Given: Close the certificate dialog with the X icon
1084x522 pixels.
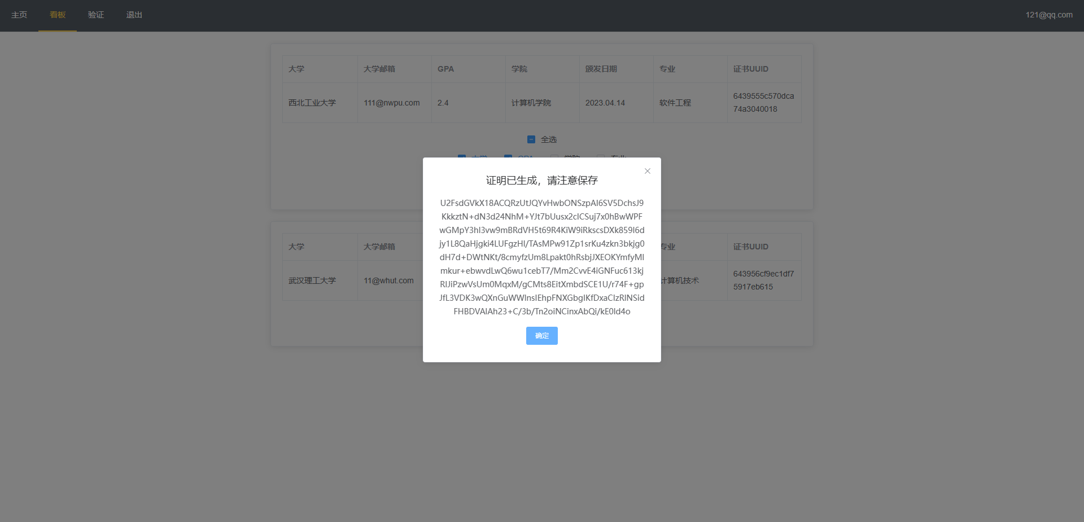Looking at the screenshot, I should 648,171.
